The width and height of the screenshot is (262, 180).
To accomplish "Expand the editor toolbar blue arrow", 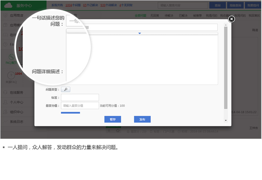I will (140, 33).
